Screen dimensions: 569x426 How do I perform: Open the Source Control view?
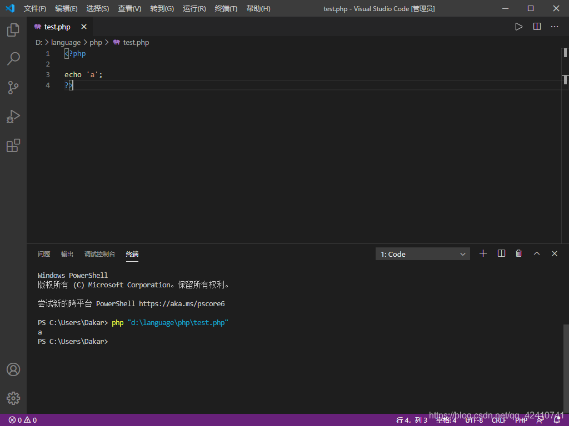pyautogui.click(x=13, y=88)
